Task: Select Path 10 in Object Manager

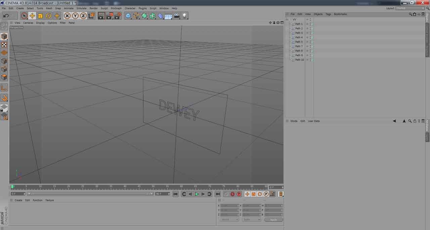Action: (x=299, y=60)
